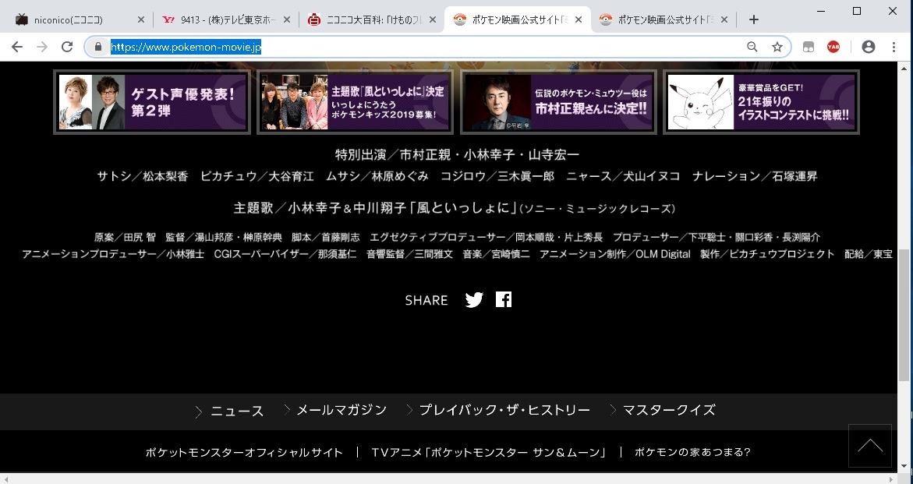
Task: Open the Chrome three-dot menu
Action: (x=894, y=47)
